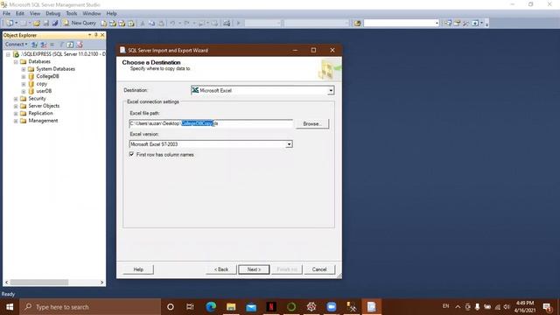This screenshot has height=315, width=560.
Task: Click the wizard Help button
Action: [x=138, y=269]
